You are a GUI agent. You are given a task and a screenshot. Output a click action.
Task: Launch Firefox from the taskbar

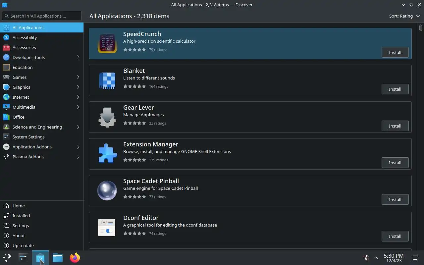[75, 258]
